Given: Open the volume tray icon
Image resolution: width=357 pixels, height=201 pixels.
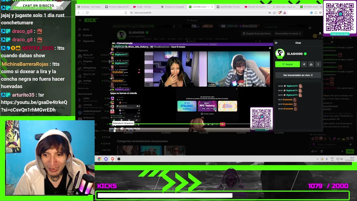Looking at the screenshot, I should point(341,159).
